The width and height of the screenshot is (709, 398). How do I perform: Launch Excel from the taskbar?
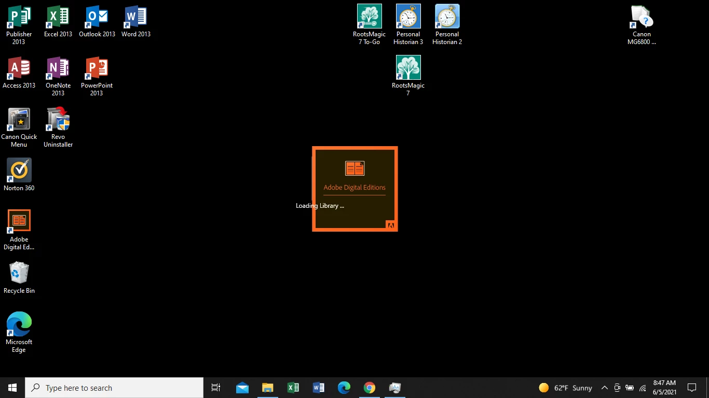pos(293,388)
